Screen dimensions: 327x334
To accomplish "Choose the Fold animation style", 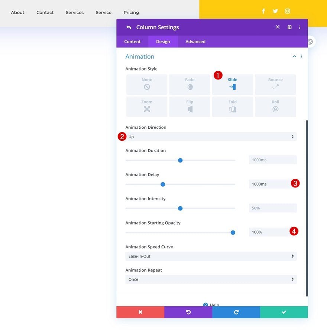I will coord(232,107).
